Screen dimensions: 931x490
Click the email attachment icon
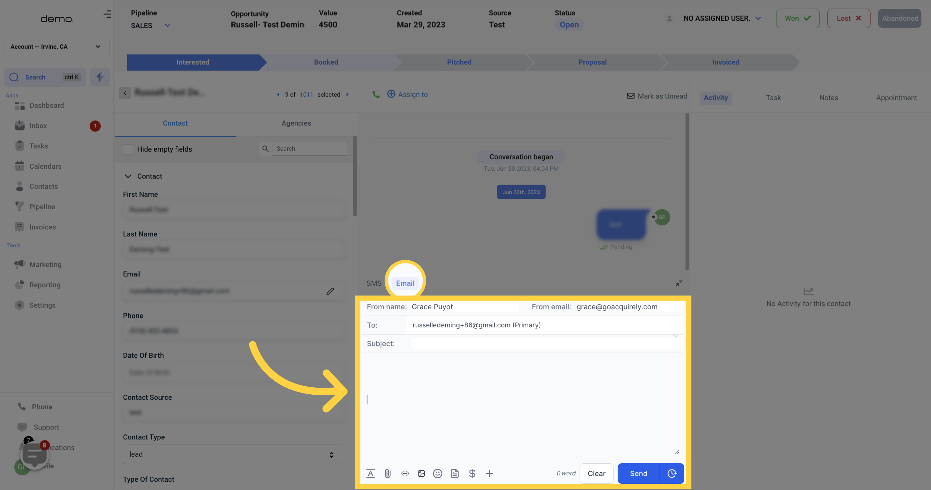[x=387, y=473]
